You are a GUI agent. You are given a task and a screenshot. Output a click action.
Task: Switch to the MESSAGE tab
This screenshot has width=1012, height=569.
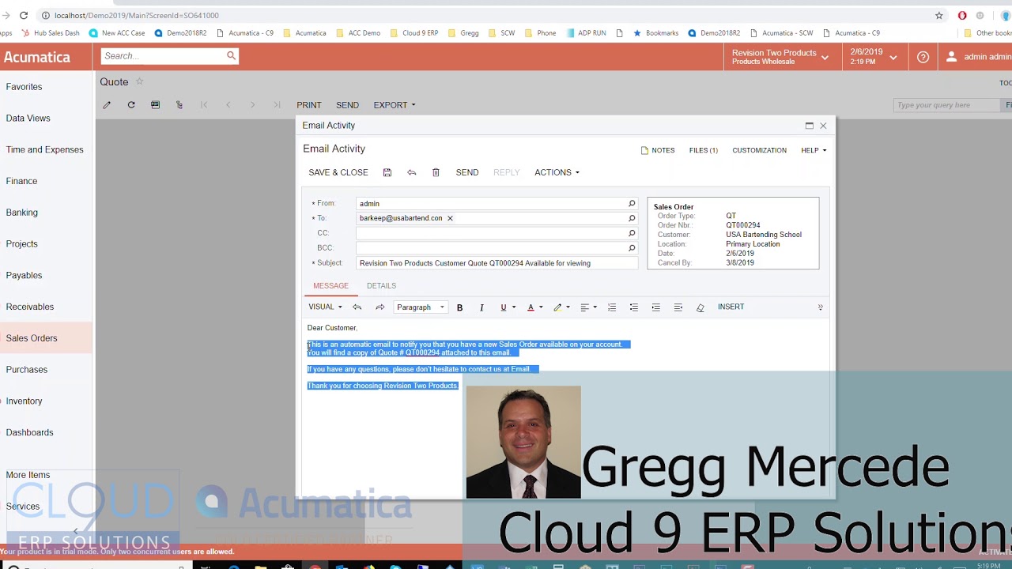(x=330, y=285)
